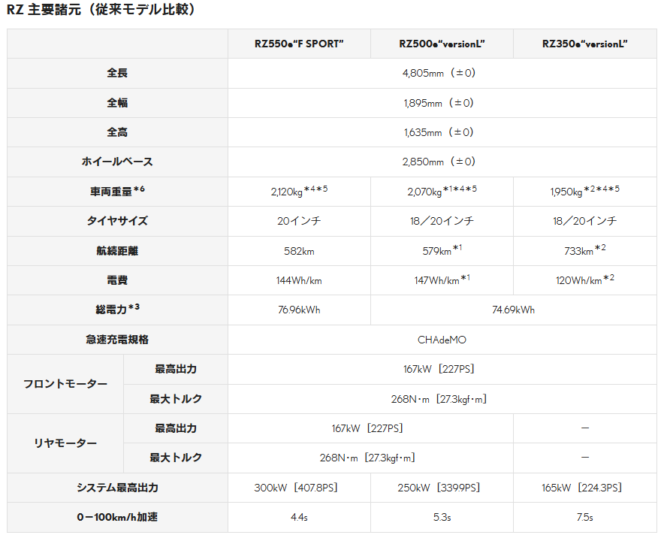Click the RZ 主要諸元 table title
The height and width of the screenshot is (535, 664).
point(101,10)
